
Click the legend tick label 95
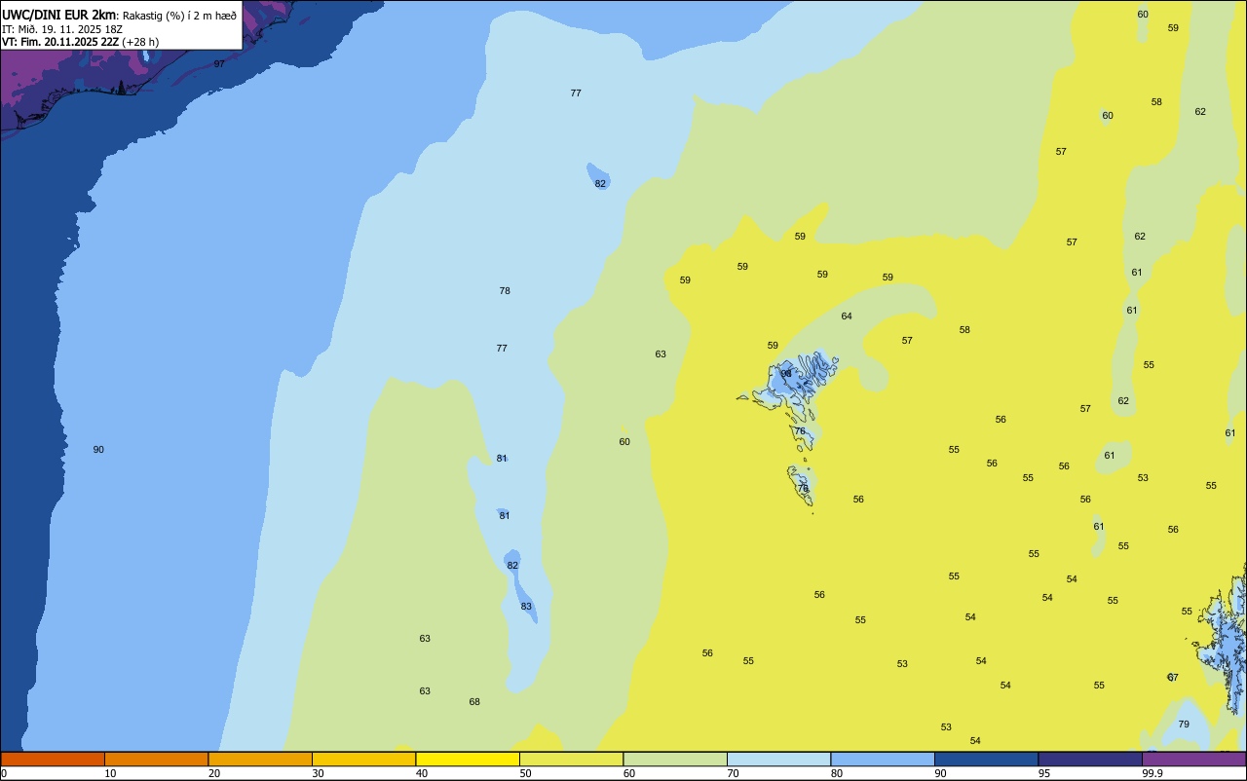click(x=1044, y=773)
